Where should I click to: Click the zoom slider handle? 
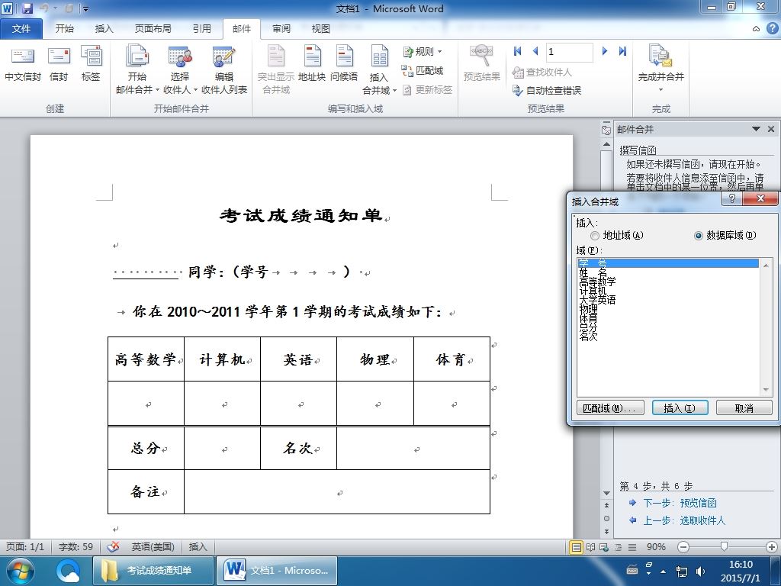click(725, 547)
